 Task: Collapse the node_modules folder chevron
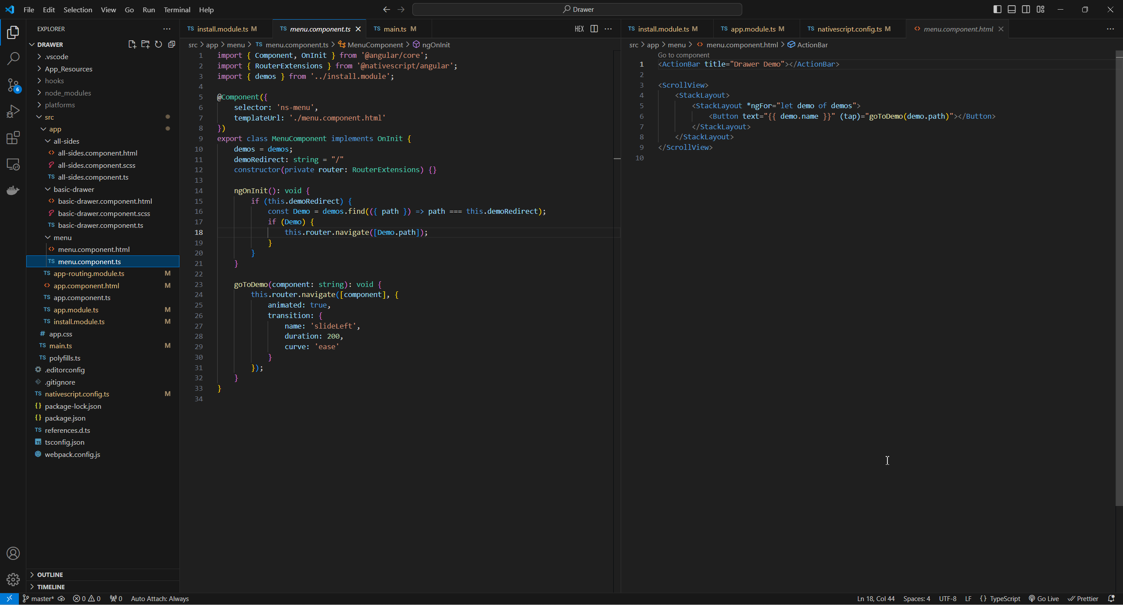pyautogui.click(x=39, y=93)
